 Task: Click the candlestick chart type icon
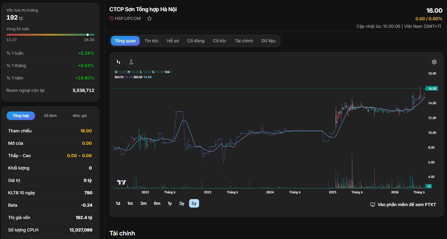(x=118, y=62)
